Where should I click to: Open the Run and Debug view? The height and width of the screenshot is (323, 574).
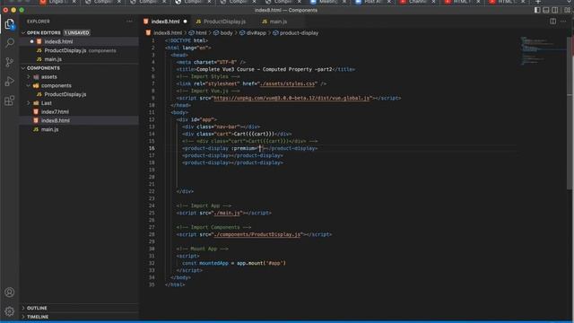(10, 82)
